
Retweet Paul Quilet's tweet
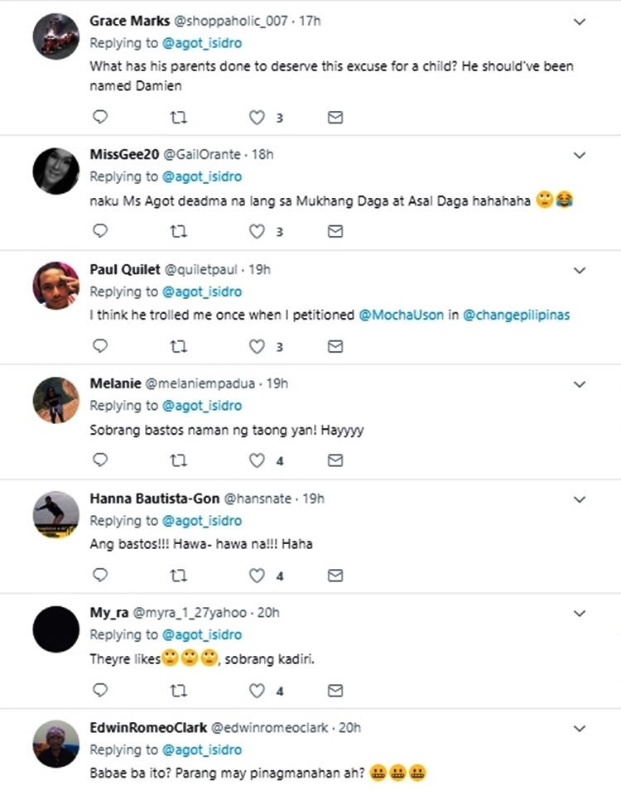(x=178, y=345)
